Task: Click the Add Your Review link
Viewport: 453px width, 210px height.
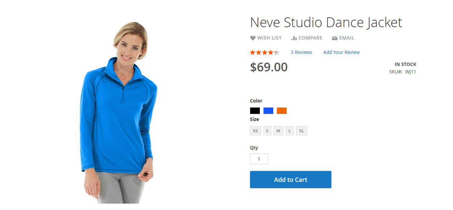Action: click(x=341, y=52)
